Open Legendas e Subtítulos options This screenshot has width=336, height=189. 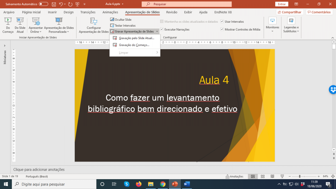point(291,25)
